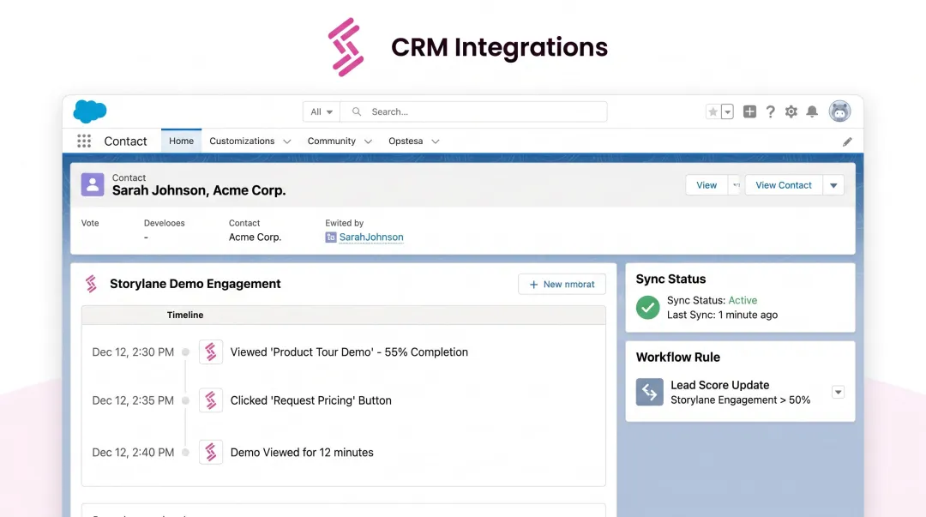Click 'Sync Status: Active' text
The height and width of the screenshot is (517, 926).
pyautogui.click(x=713, y=300)
